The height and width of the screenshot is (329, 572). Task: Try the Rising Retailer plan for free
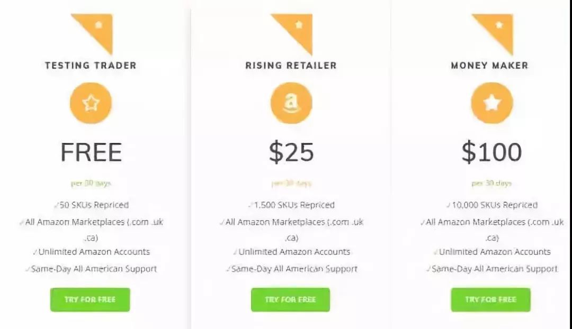tap(290, 299)
